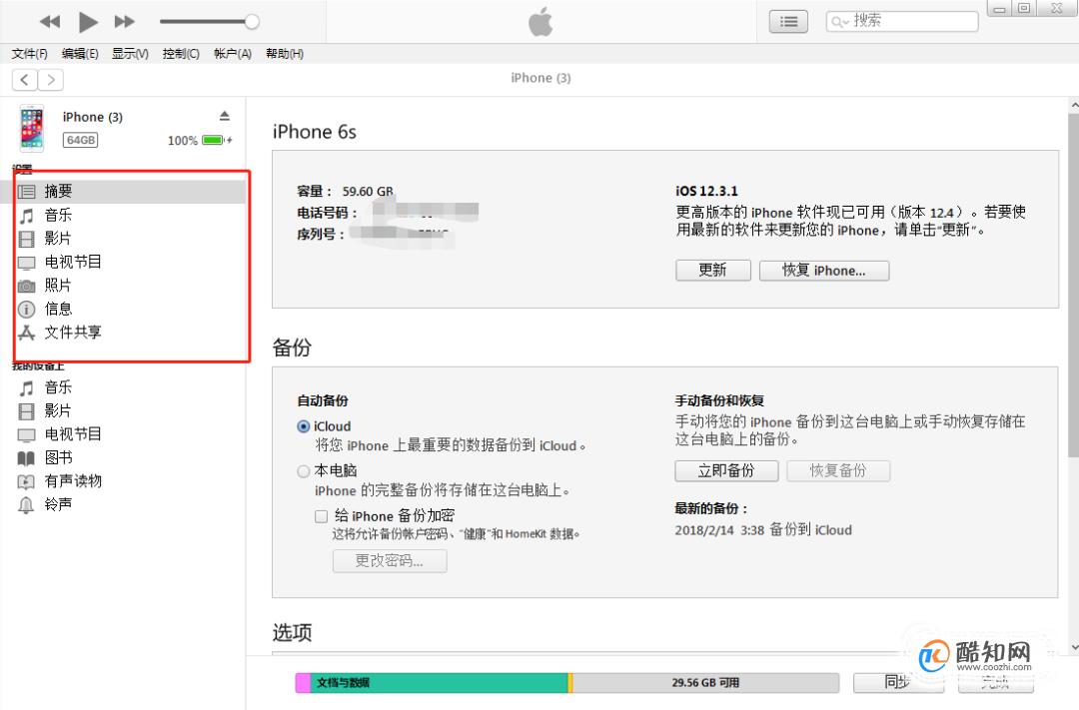Click the camera icon beside 照片
Viewport: 1079px width, 710px height.
(x=26, y=287)
